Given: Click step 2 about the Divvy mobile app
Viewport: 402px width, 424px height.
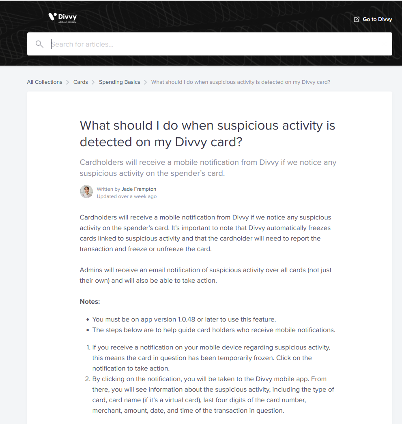Looking at the screenshot, I should pos(213,395).
